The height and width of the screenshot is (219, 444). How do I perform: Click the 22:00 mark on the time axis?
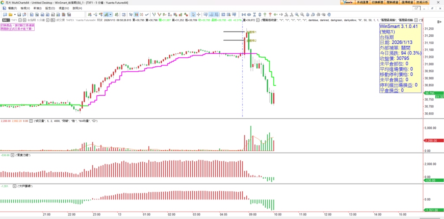tap(72, 214)
